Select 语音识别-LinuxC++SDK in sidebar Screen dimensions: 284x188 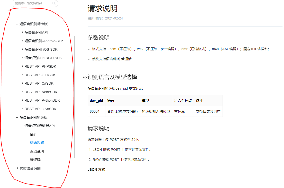43,58
